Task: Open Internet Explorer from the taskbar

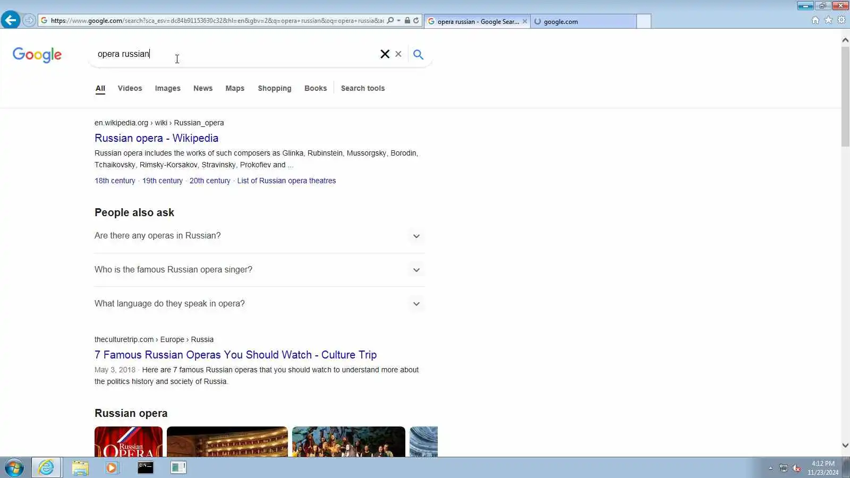Action: (x=46, y=467)
